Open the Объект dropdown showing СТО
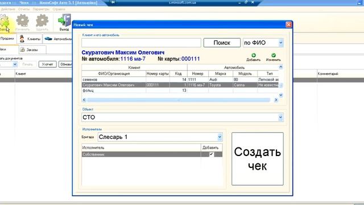 (x=280, y=117)
